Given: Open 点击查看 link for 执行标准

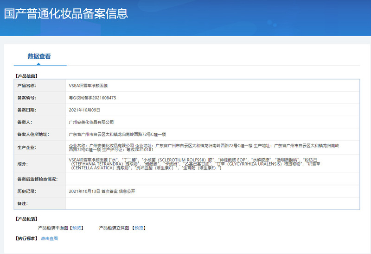Looking at the screenshot, I should pos(50,238).
